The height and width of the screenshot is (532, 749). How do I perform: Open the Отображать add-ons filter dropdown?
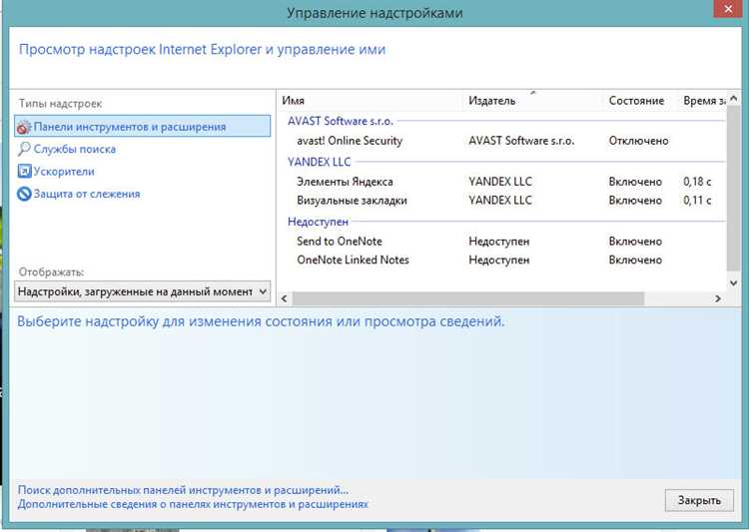coord(143,290)
